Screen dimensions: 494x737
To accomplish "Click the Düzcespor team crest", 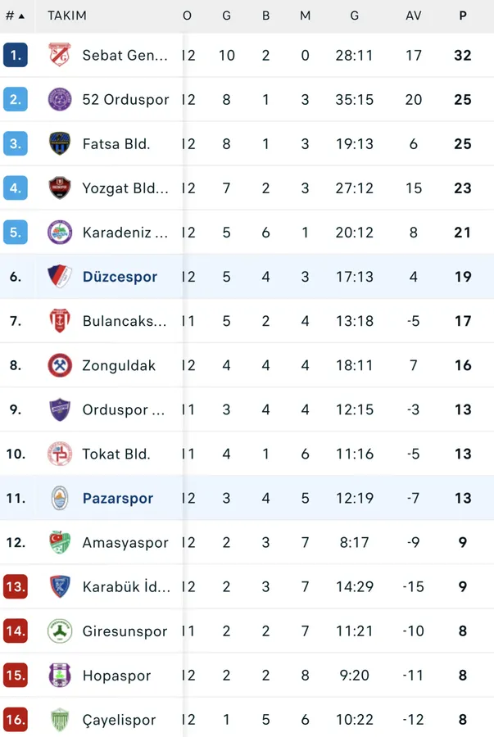I will 60,277.
